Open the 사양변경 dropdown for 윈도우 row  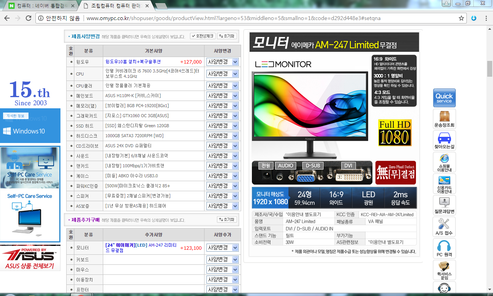[x=222, y=62]
